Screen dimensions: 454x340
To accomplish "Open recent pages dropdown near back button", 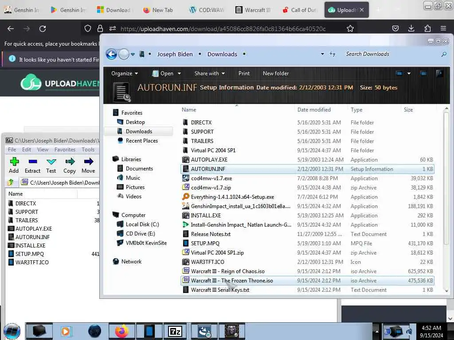I will 133,54.
